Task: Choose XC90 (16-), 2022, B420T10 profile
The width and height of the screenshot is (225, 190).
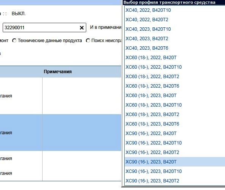Action: click(175, 143)
